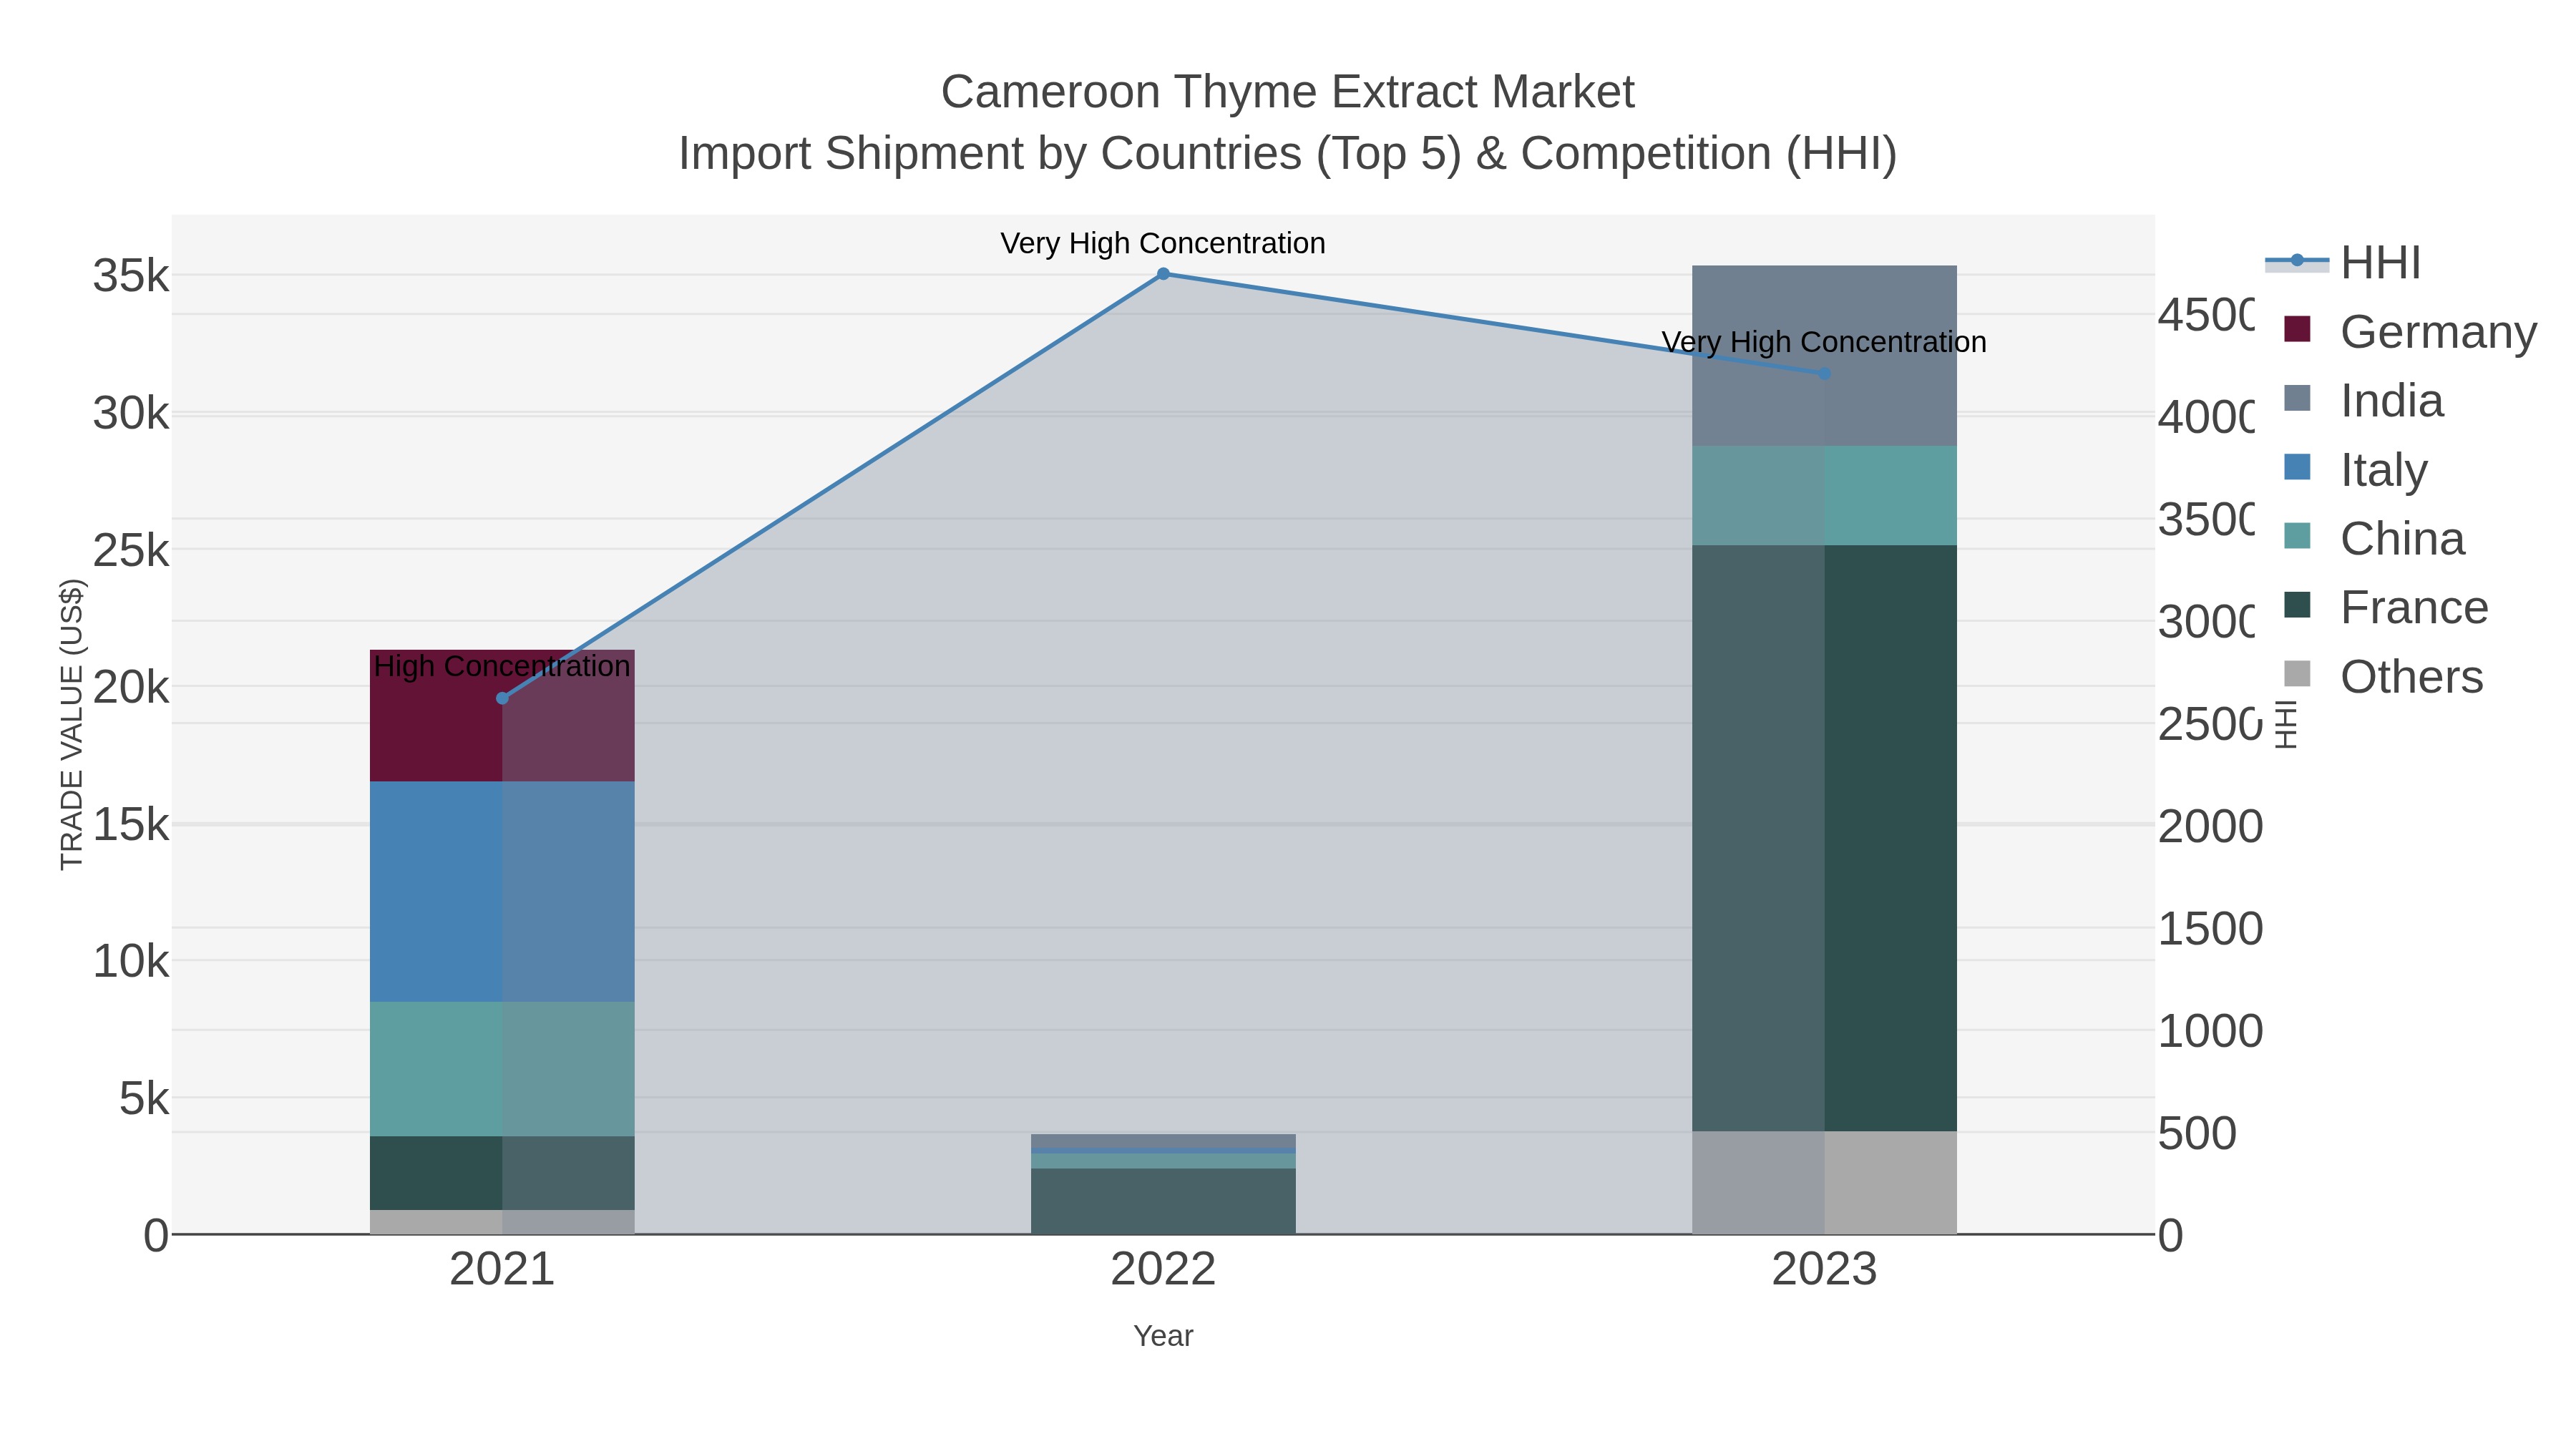
Task: Click the 2000 tick on the HHI axis
Action: click(2210, 827)
